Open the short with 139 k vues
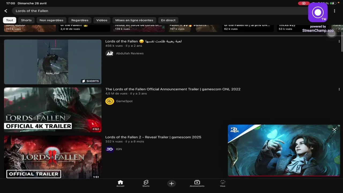This screenshot has width=343, height=193. (x=139, y=28)
